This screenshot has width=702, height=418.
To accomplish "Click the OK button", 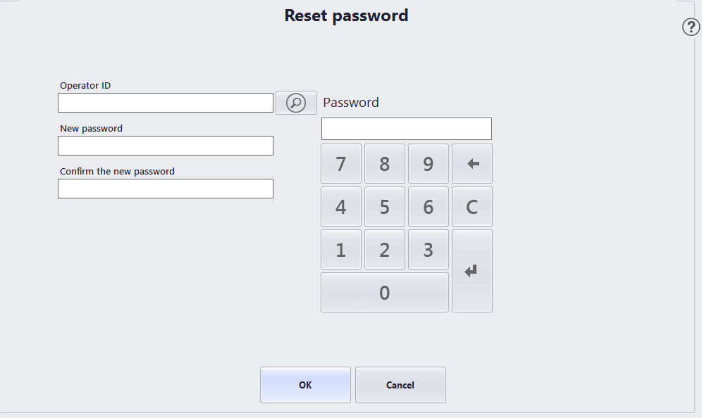I will [305, 385].
